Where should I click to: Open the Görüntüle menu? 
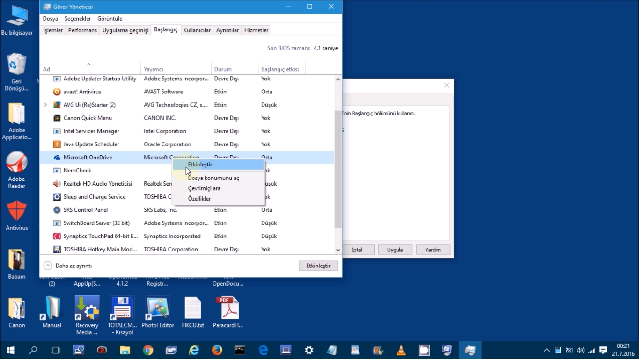tap(110, 19)
